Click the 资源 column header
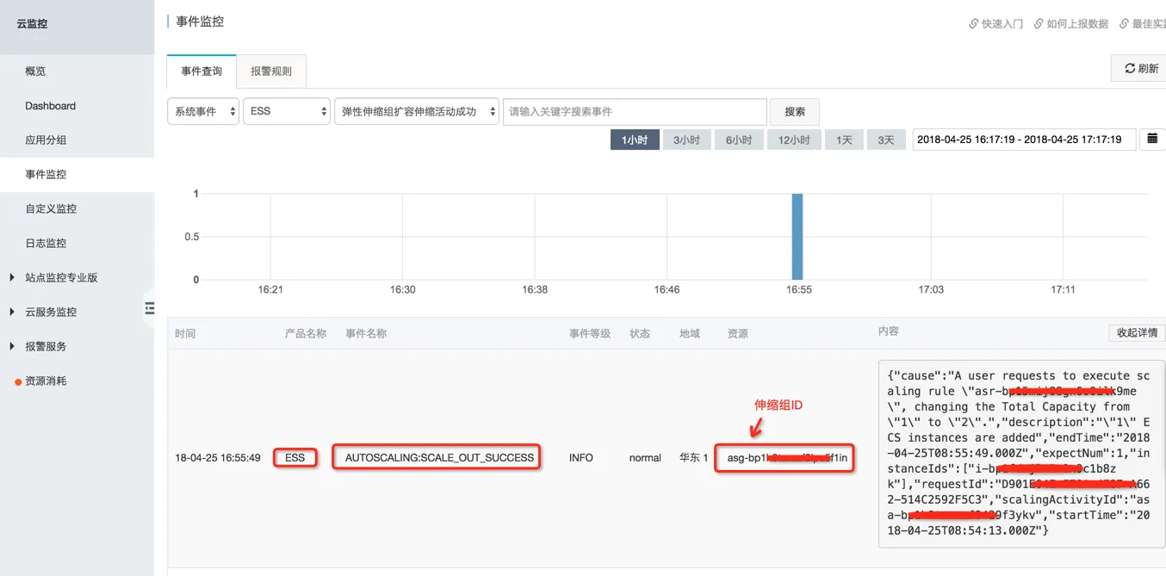The width and height of the screenshot is (1166, 576). click(738, 333)
